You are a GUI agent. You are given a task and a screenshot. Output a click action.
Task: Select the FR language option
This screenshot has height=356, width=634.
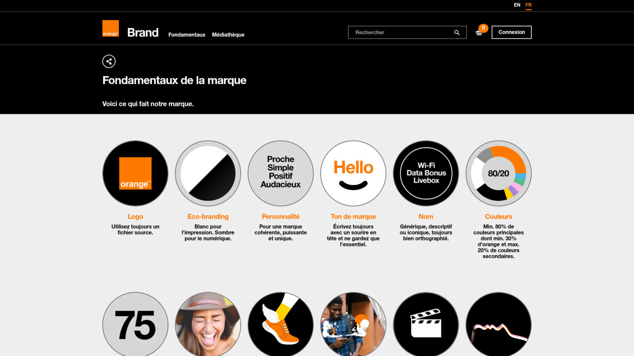tap(529, 5)
